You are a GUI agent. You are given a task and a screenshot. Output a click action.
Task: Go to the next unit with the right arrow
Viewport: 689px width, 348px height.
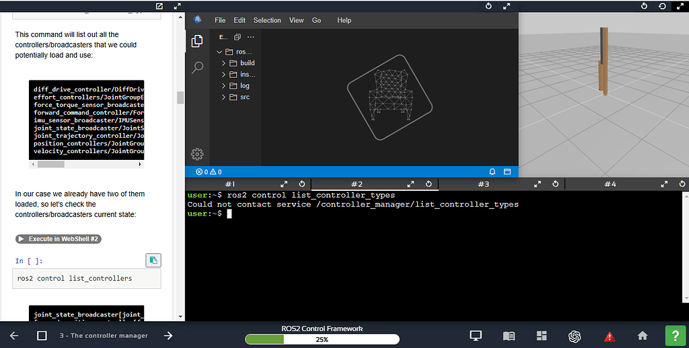coord(168,336)
